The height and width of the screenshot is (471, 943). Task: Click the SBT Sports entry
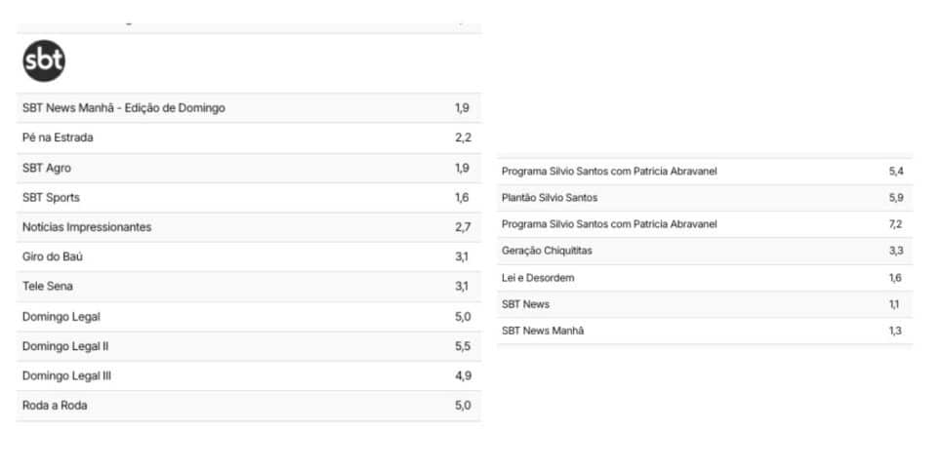point(249,197)
